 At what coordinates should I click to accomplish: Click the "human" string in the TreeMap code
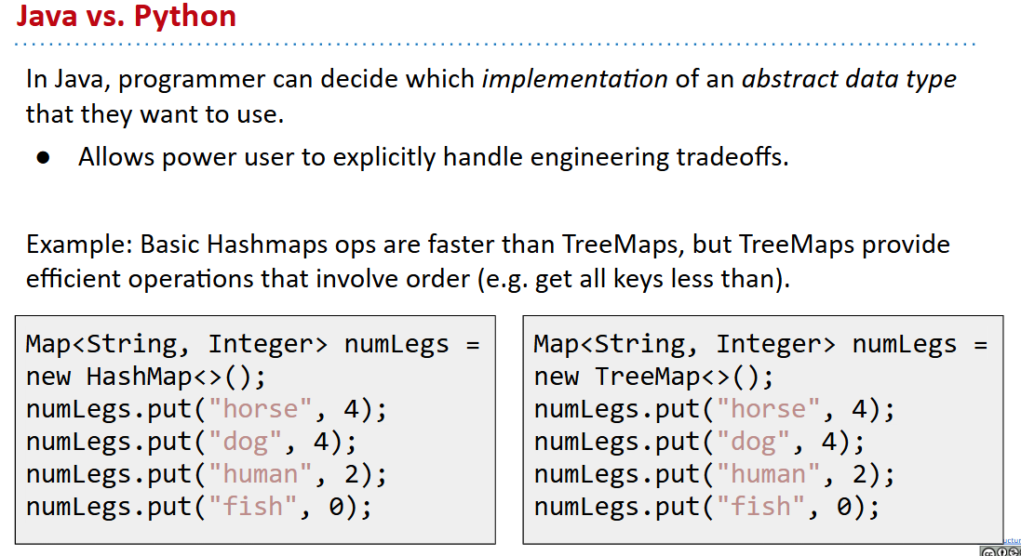[x=769, y=474]
